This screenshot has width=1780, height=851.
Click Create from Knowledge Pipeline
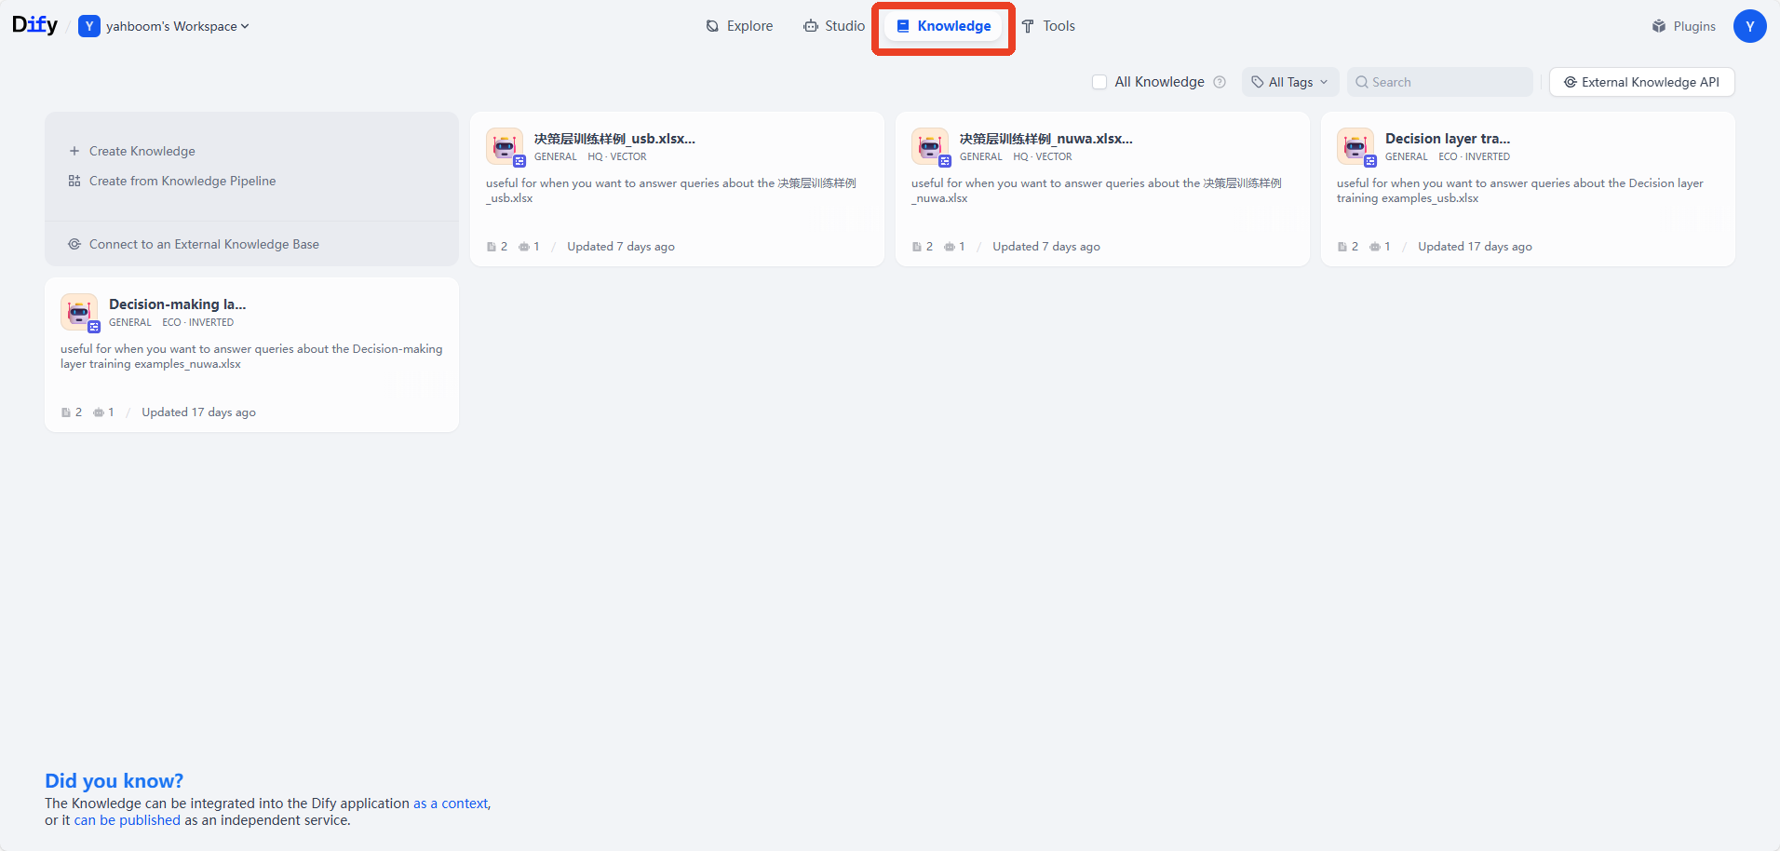[172, 181]
